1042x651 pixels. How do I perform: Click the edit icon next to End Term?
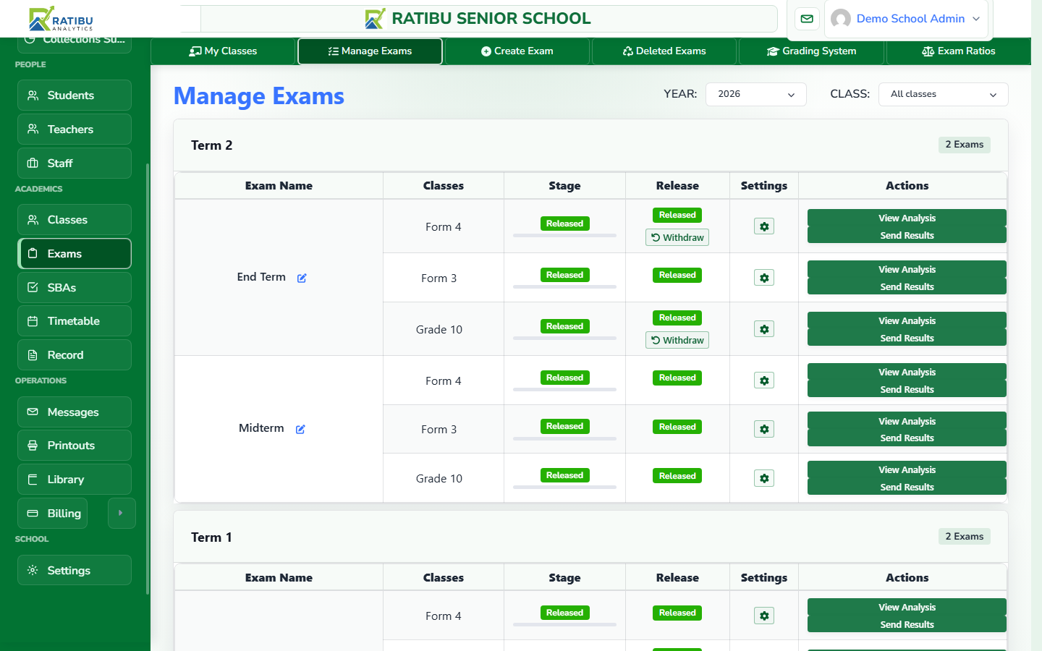coord(302,278)
